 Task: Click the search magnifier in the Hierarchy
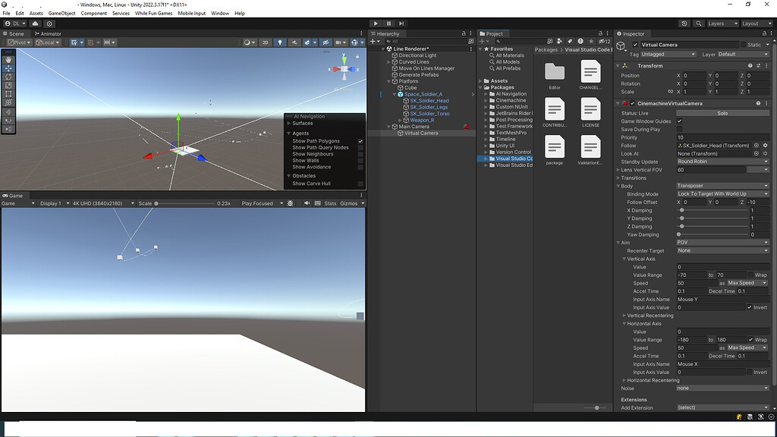(x=390, y=41)
